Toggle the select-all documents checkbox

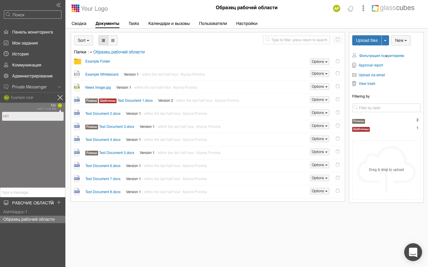(x=338, y=39)
